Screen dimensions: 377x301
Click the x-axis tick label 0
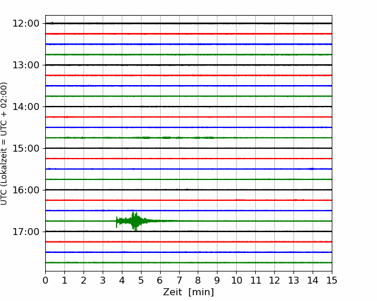pyautogui.click(x=45, y=280)
